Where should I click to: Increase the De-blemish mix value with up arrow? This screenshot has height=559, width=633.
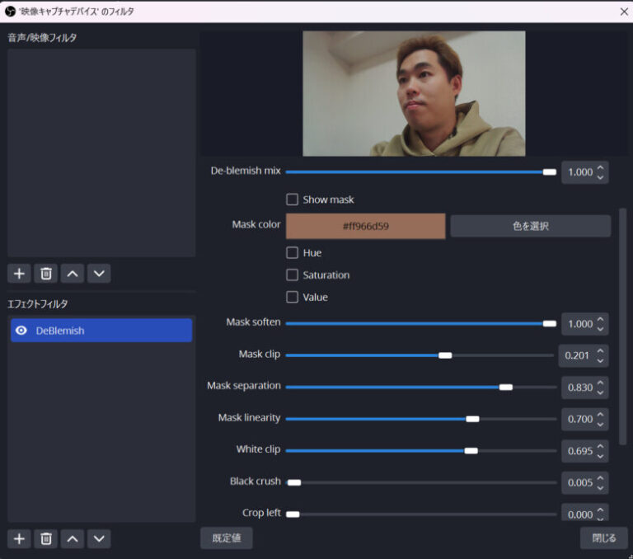[x=600, y=168]
